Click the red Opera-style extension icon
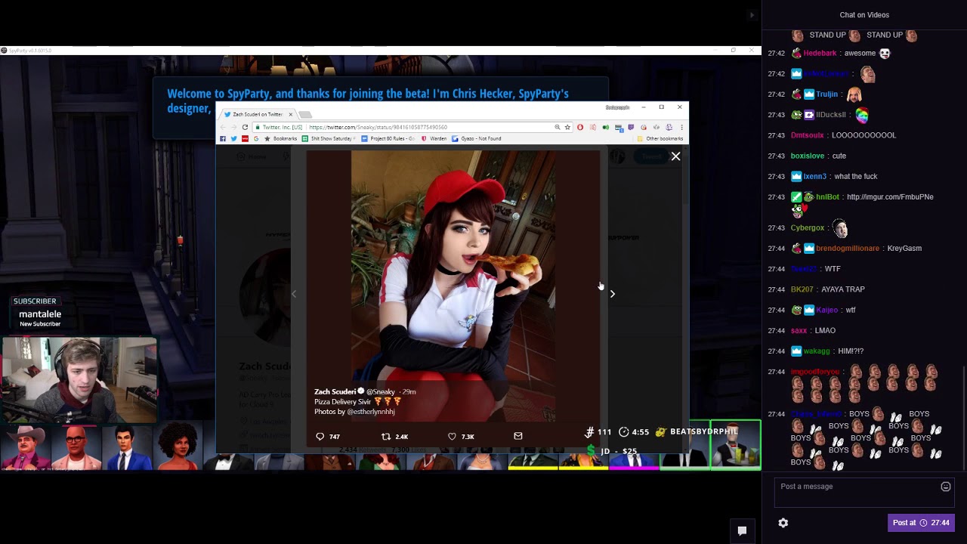The image size is (967, 544). pos(580,127)
